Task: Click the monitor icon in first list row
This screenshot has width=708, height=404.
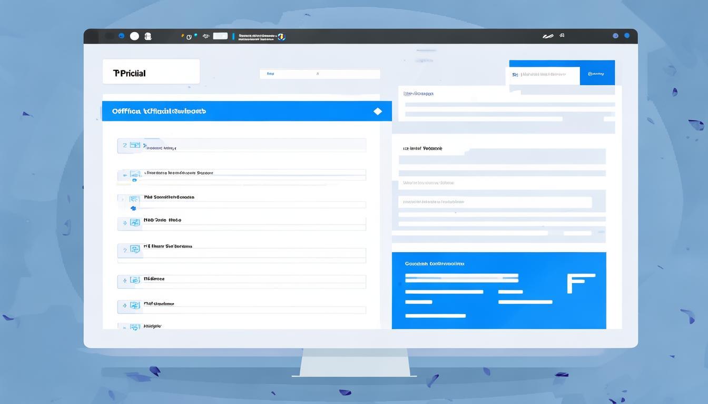Action: pos(135,145)
